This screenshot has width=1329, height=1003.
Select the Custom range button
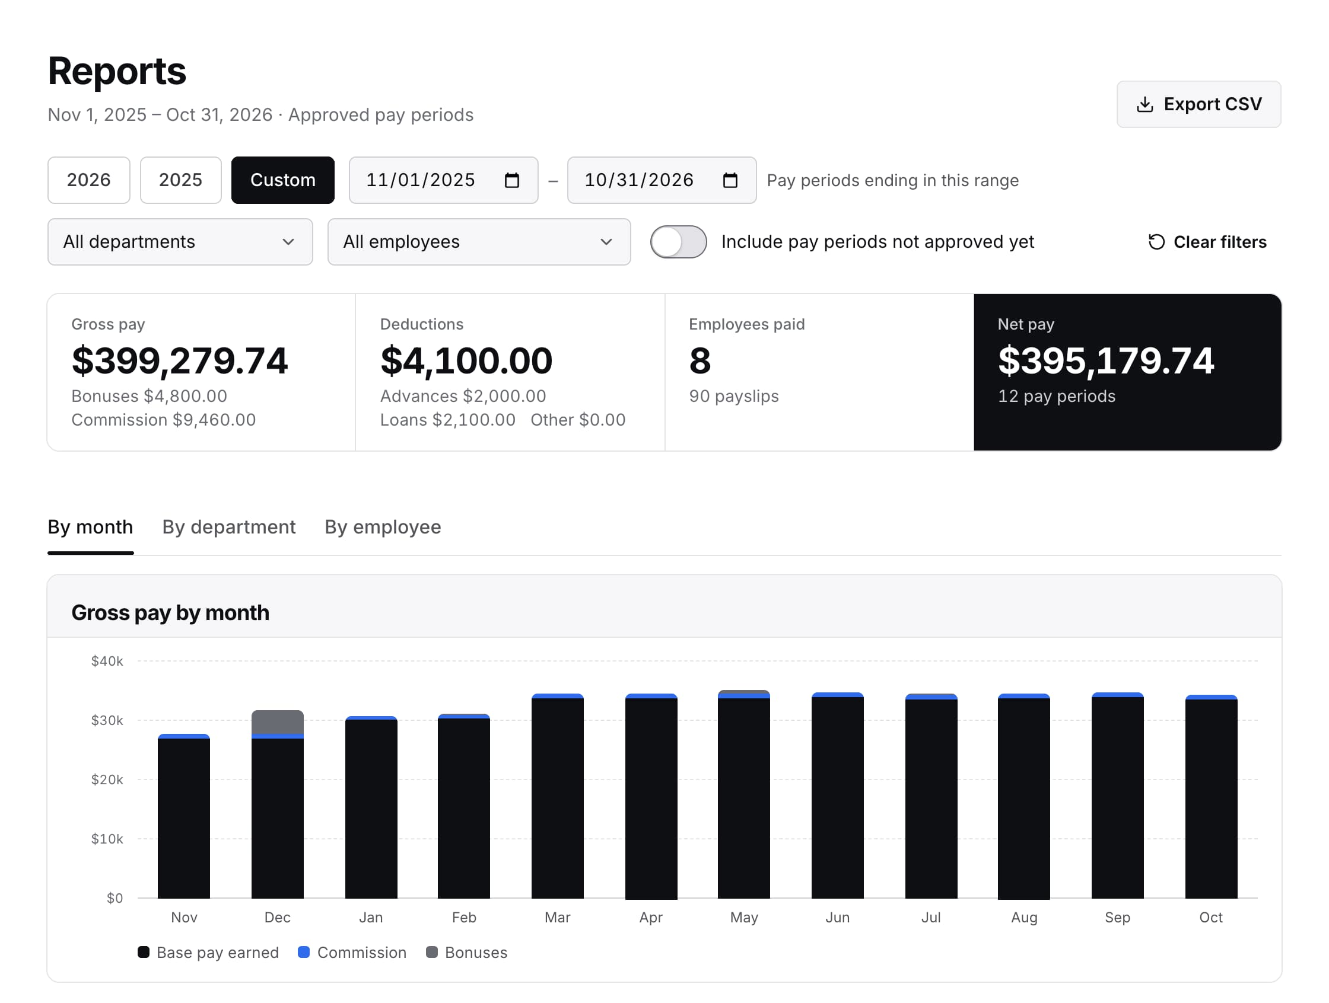[x=283, y=180]
